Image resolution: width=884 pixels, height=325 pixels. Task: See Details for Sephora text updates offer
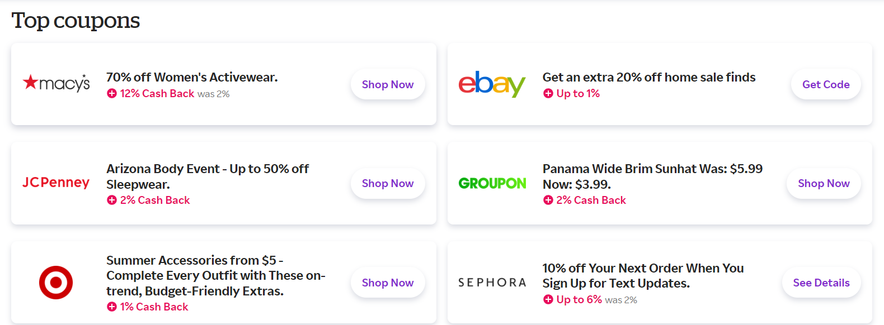[821, 283]
